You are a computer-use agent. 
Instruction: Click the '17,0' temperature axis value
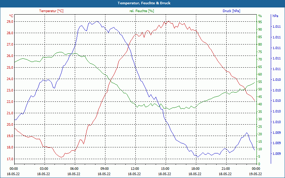click(10, 159)
